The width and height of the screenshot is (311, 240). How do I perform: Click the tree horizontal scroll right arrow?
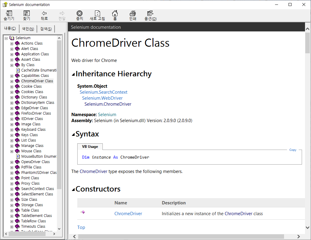coord(54,234)
